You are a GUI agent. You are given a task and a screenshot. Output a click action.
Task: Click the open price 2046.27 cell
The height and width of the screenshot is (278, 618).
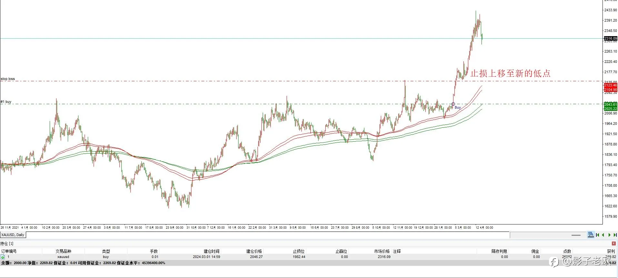[x=256, y=257]
